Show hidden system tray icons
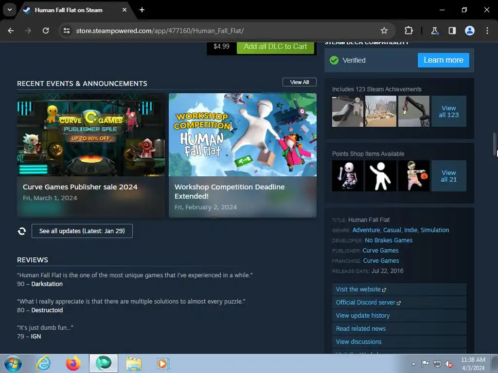This screenshot has height=373, width=498. pyautogui.click(x=413, y=364)
